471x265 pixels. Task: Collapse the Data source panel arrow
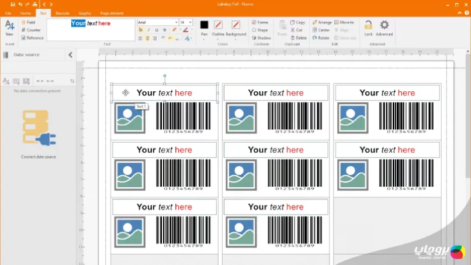70,55
